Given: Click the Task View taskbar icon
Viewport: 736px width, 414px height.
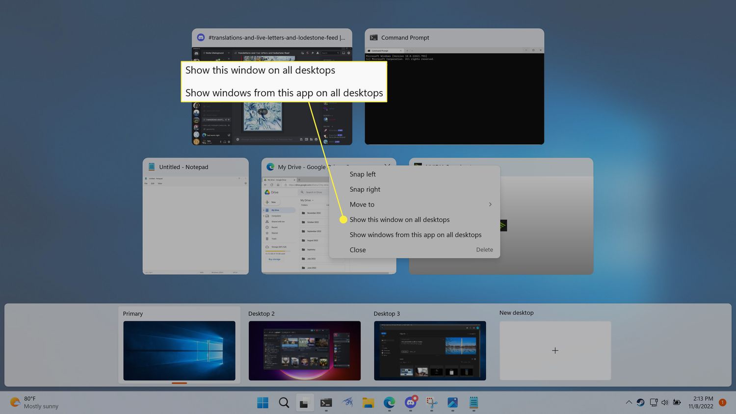Looking at the screenshot, I should click(305, 403).
